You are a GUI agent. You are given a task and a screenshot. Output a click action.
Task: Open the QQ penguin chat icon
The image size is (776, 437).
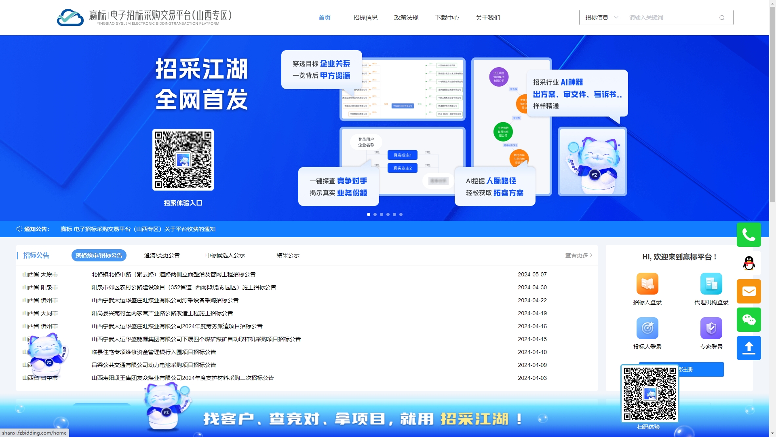tap(749, 263)
